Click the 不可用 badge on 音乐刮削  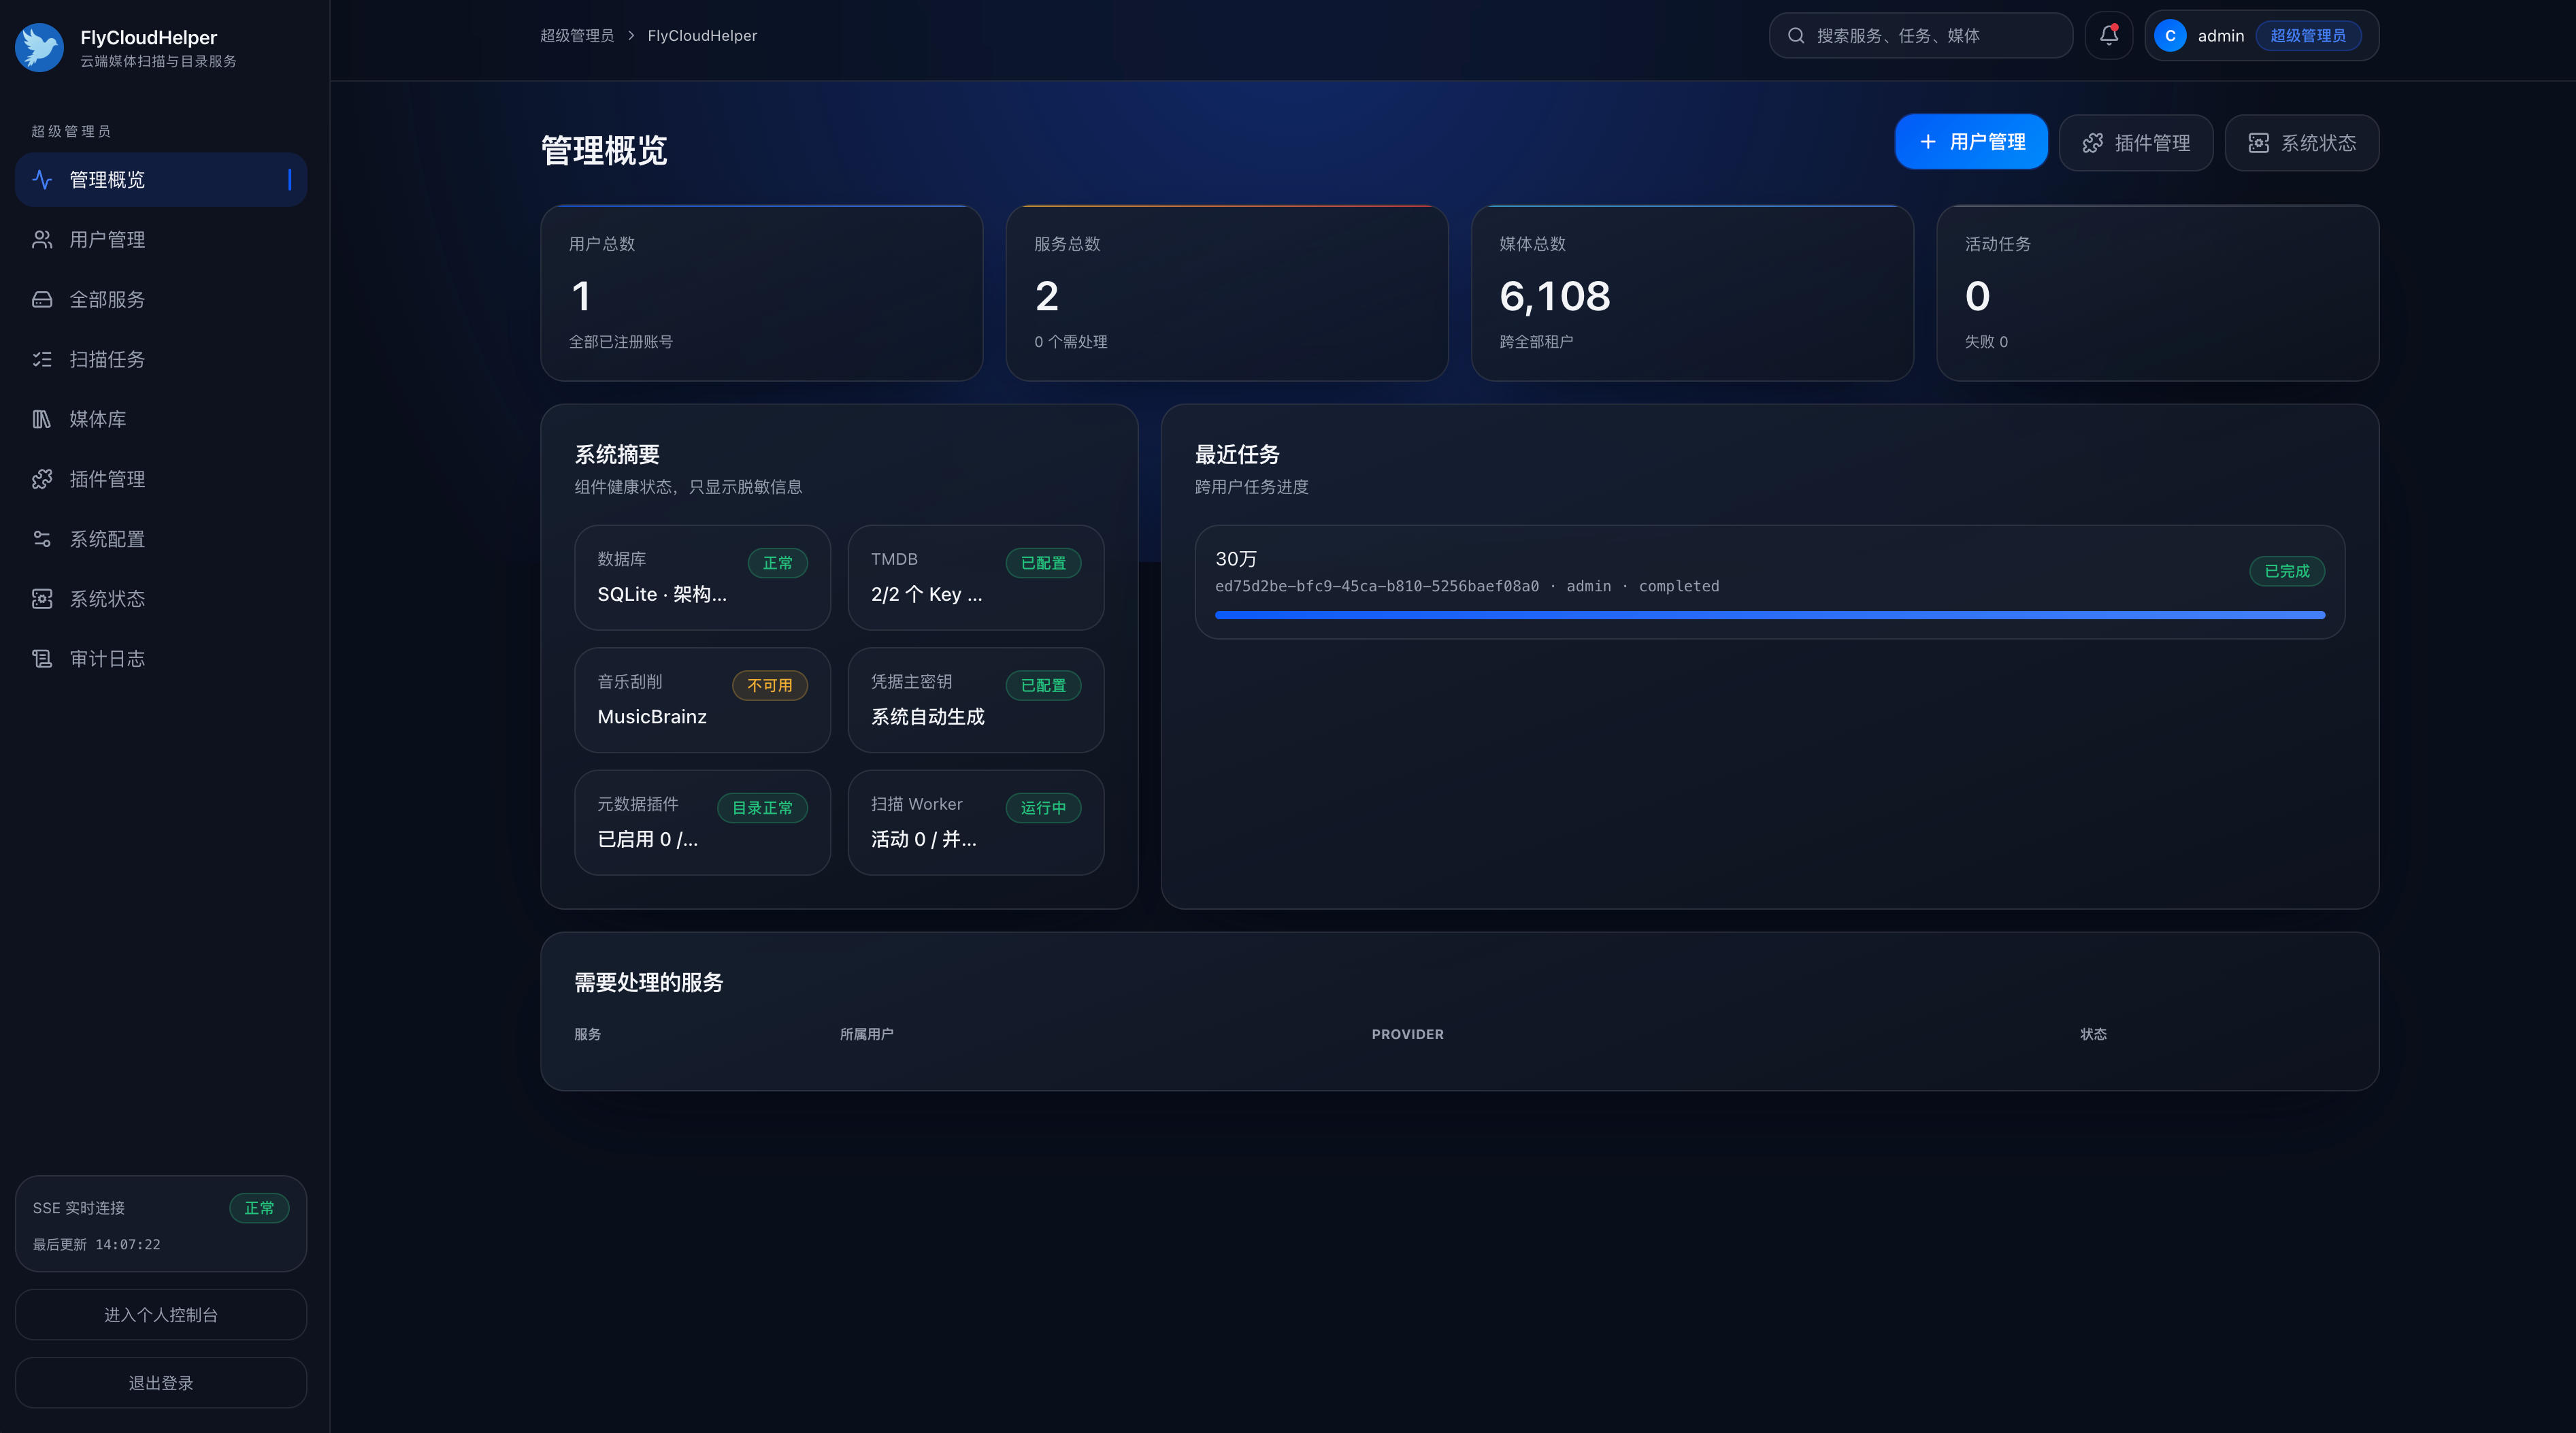(x=770, y=685)
